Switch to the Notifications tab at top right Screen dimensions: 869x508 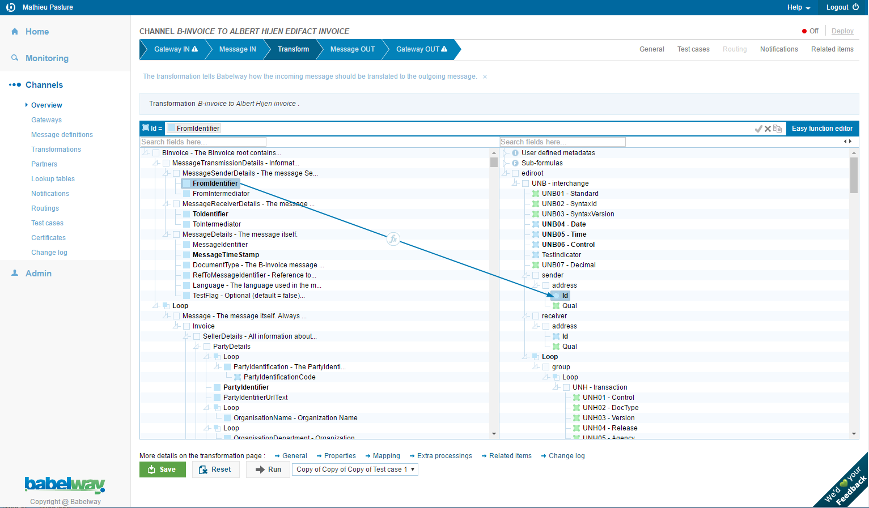tap(779, 49)
